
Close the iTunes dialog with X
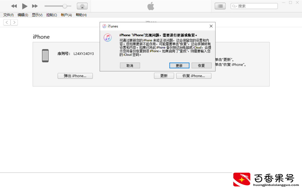point(211,26)
